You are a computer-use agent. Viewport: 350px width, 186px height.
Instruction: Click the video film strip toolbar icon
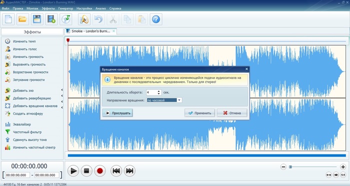51,19
